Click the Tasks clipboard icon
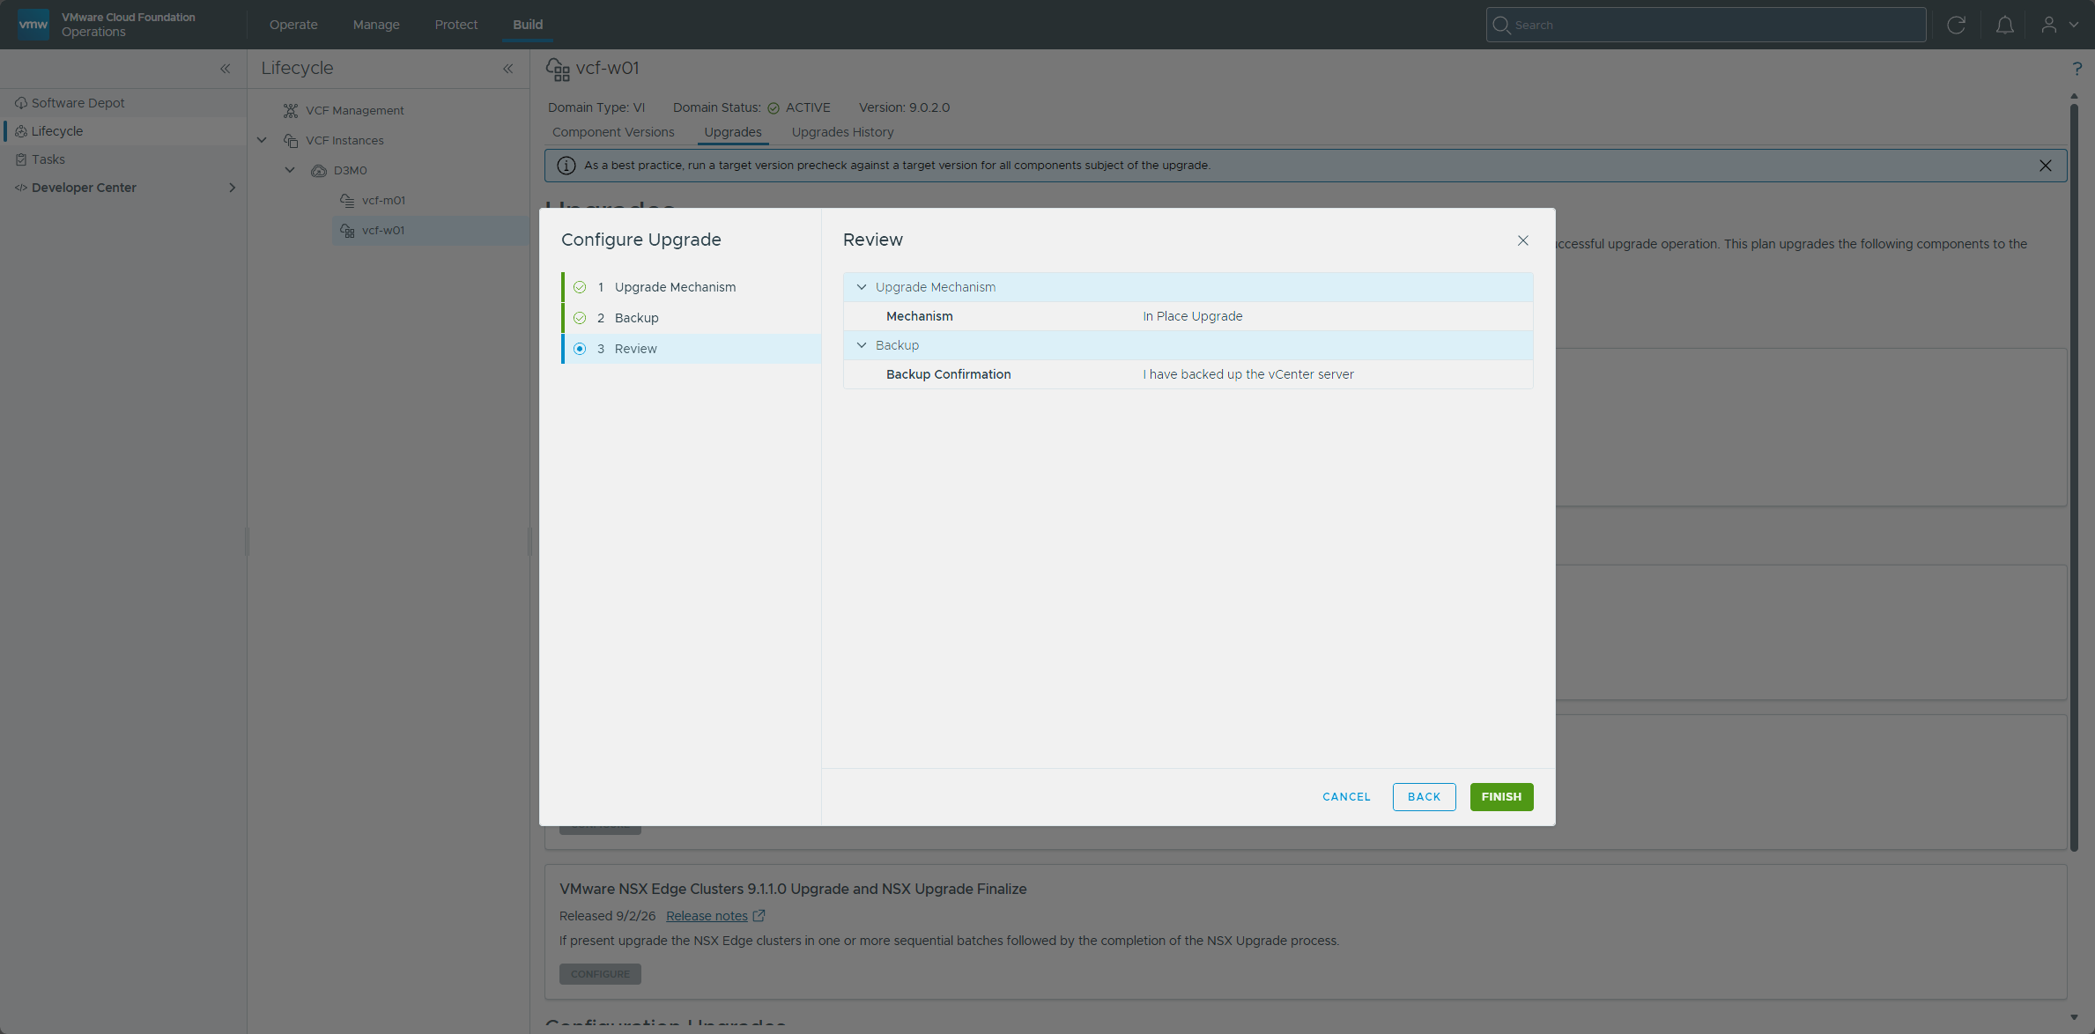The image size is (2095, 1034). [x=21, y=159]
